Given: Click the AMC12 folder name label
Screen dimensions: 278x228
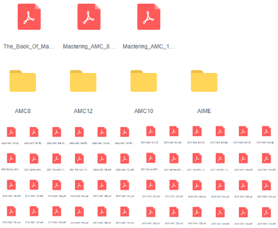Looking at the screenshot, I should tap(83, 111).
